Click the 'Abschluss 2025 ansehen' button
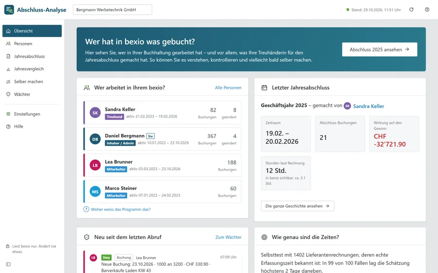 pyautogui.click(x=380, y=50)
